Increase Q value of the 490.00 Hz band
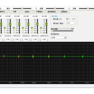Viewport: 94px width, 94px height. click(20, 40)
